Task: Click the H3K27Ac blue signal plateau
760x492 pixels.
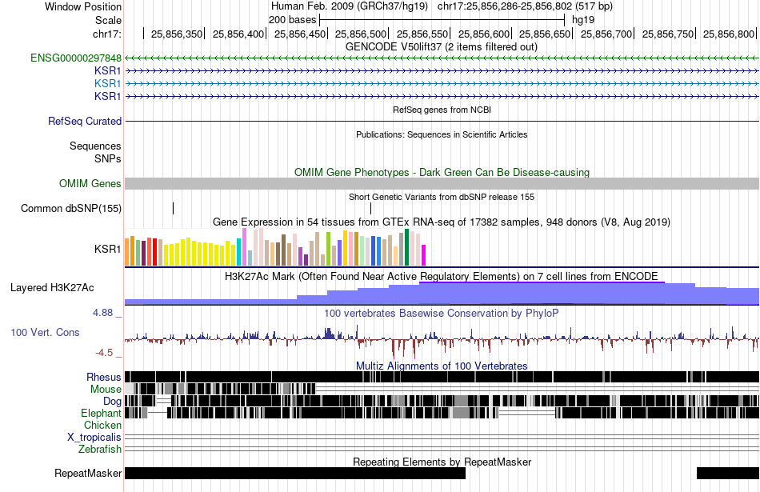Action: click(x=542, y=294)
